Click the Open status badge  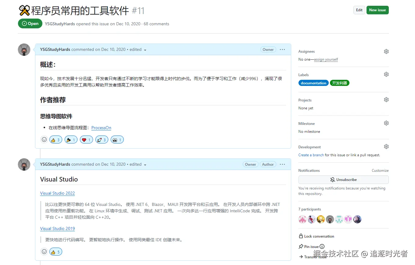(30, 23)
